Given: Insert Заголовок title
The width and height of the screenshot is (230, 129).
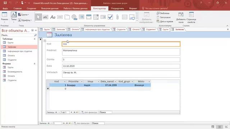Looking at the screenshot, I should pyautogui.click(x=164, y=17).
